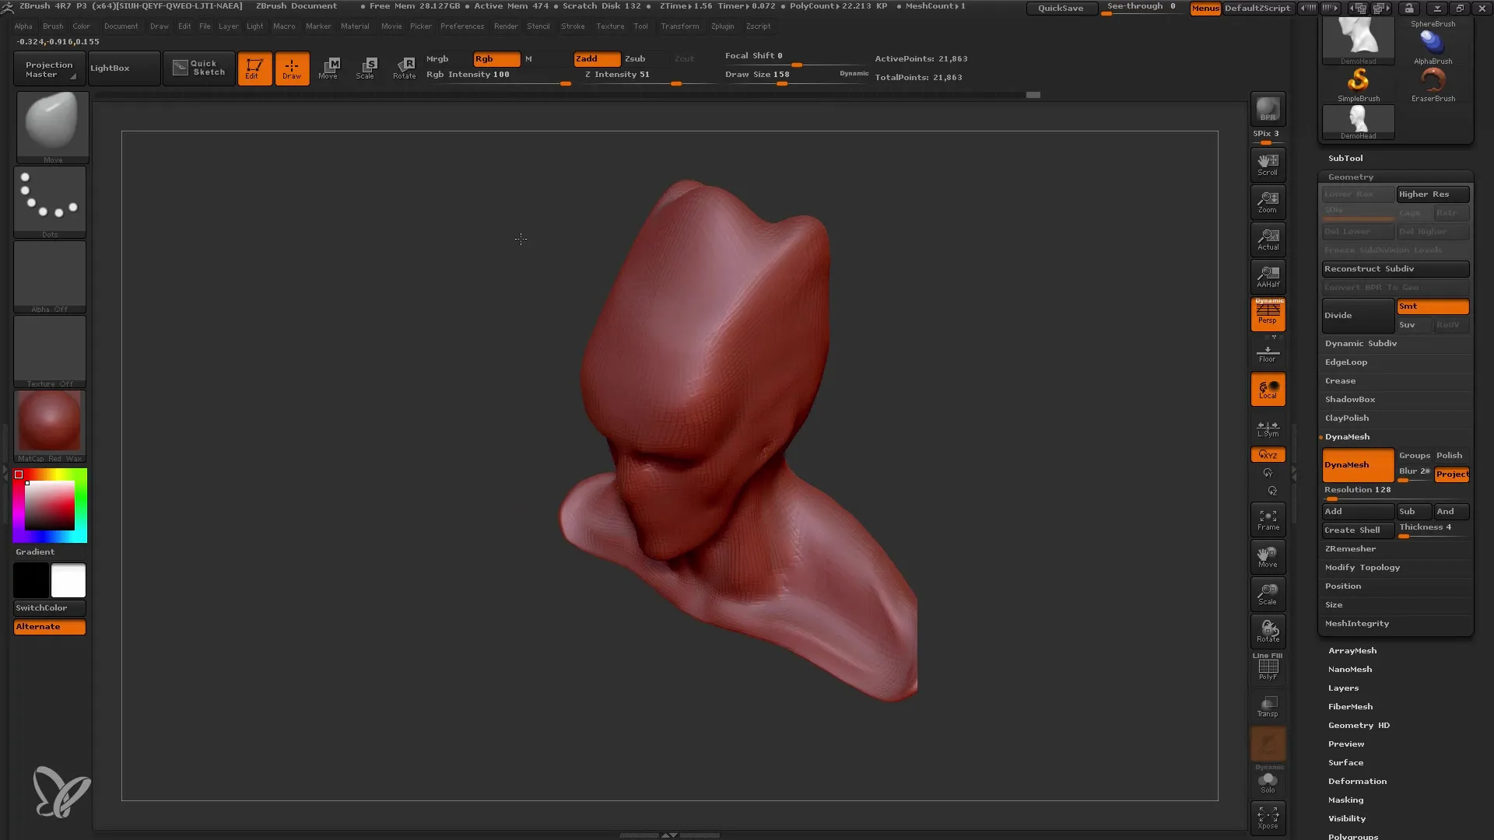1494x840 pixels.
Task: Select the top-shelf Move tool
Action: pyautogui.click(x=329, y=68)
